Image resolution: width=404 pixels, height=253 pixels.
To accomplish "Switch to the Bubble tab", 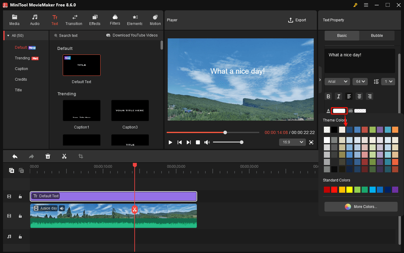I will point(377,35).
